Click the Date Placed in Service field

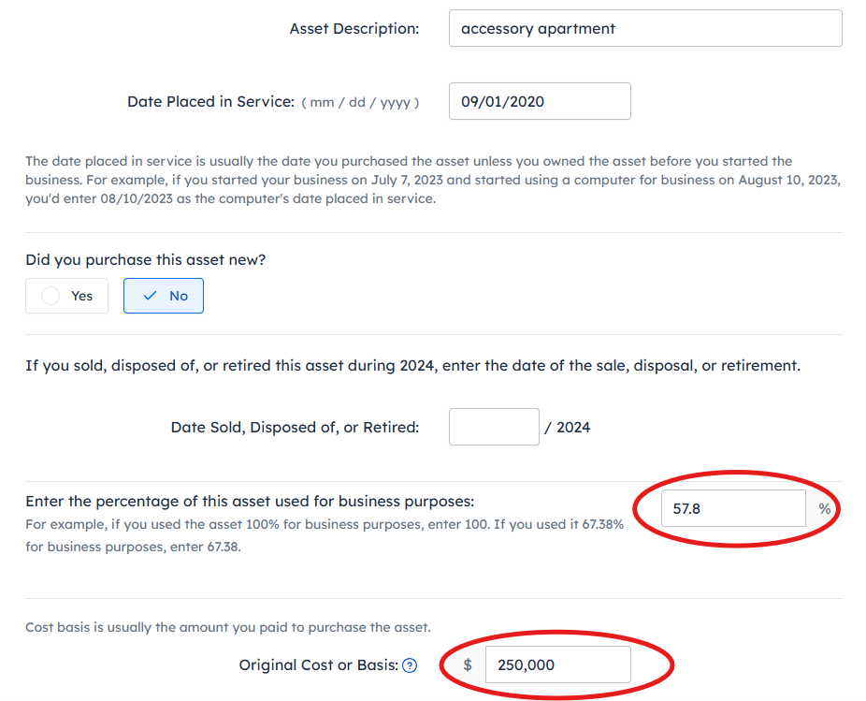point(540,101)
